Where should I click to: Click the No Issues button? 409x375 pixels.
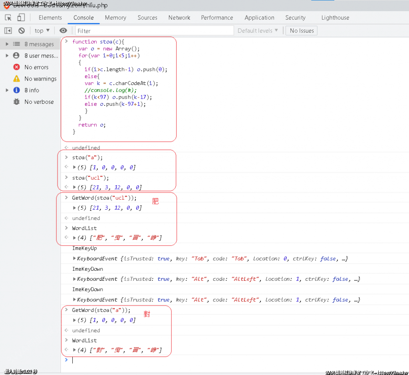(x=302, y=31)
